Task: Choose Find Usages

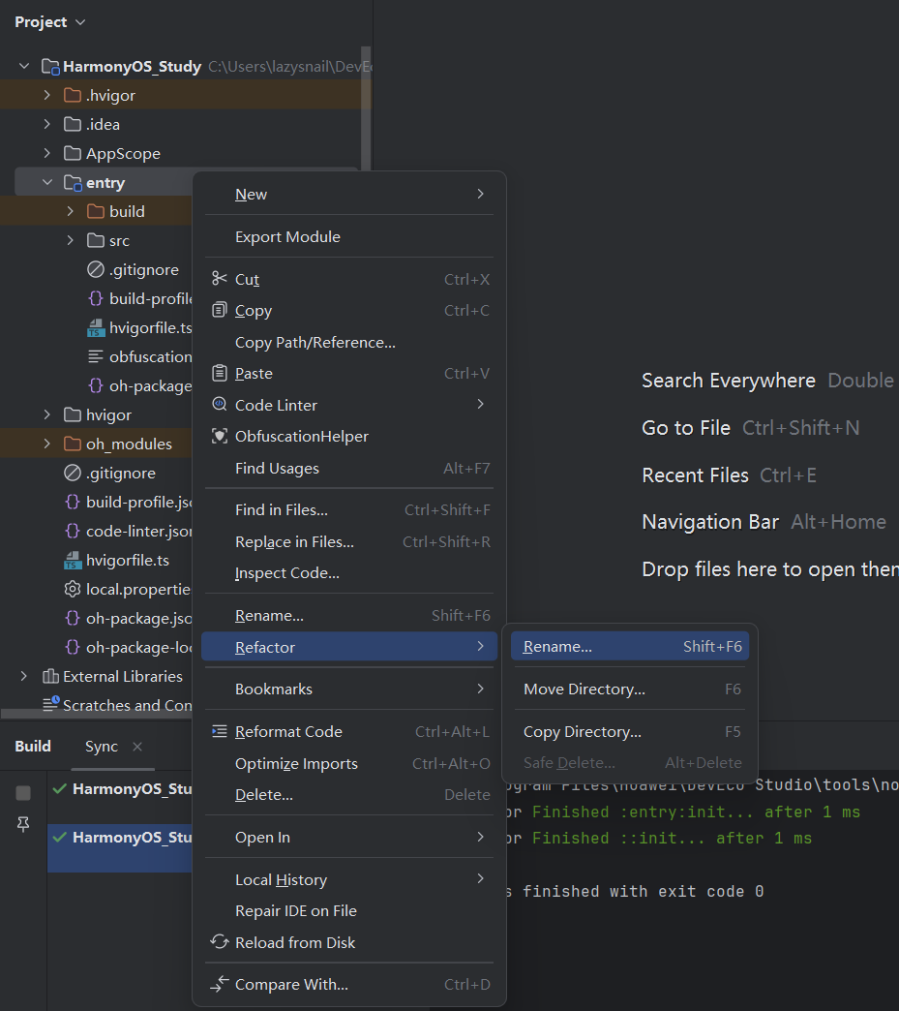Action: point(348,468)
